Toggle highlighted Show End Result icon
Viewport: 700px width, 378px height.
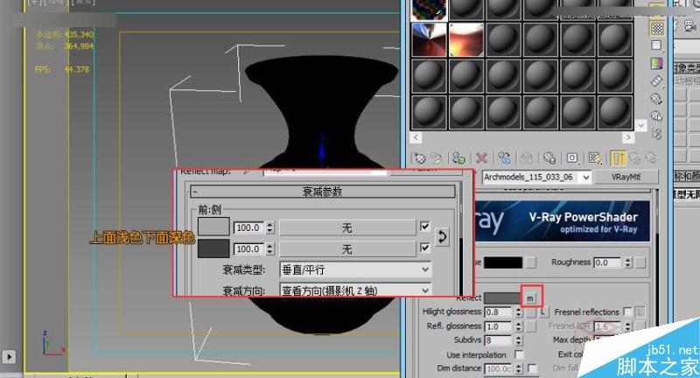(618, 158)
